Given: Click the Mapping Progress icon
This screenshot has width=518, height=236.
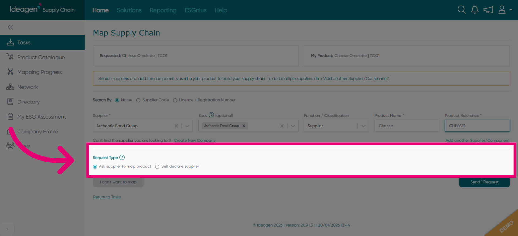Looking at the screenshot, I should click(10, 72).
